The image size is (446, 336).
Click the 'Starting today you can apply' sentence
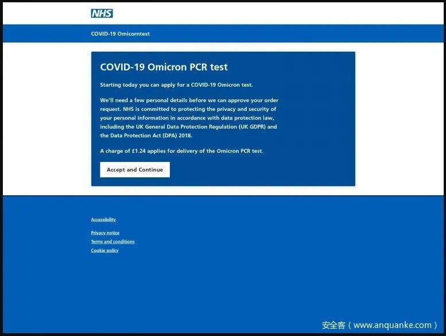coord(176,85)
